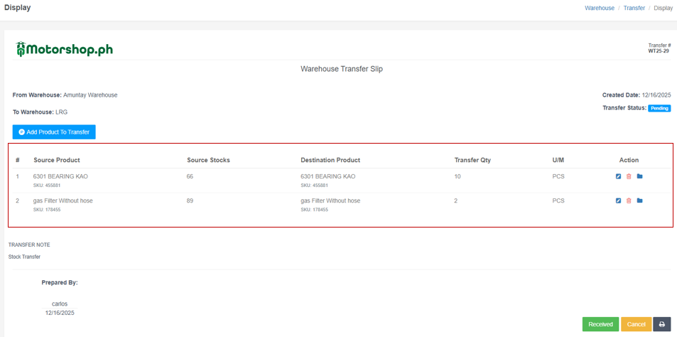Click the Destination Product column header
Viewport: 677px width, 337px height.
coord(330,160)
